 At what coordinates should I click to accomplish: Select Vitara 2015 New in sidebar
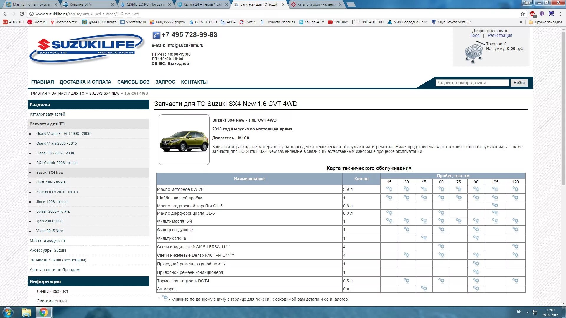coord(50,231)
